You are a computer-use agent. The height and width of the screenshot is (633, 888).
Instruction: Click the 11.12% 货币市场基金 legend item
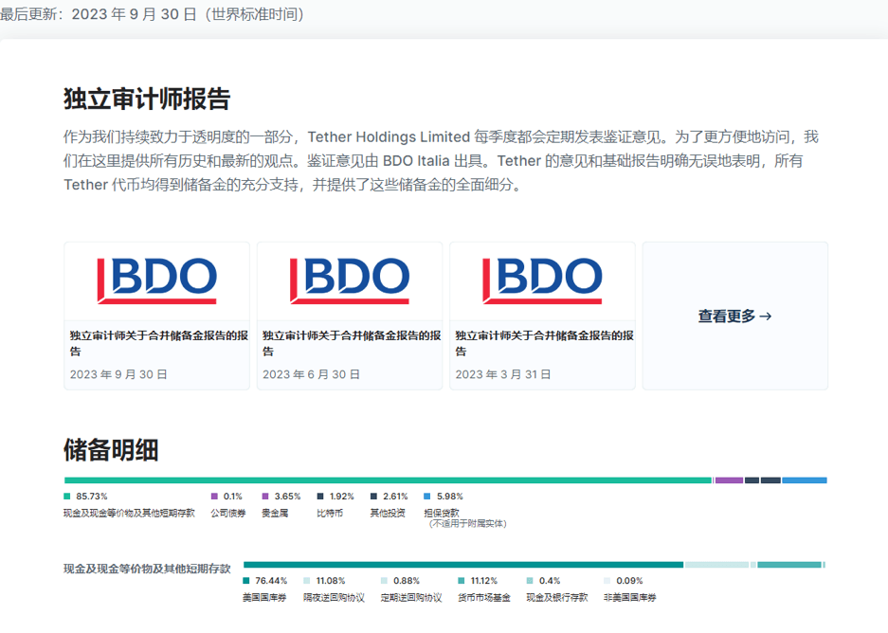[x=461, y=581]
